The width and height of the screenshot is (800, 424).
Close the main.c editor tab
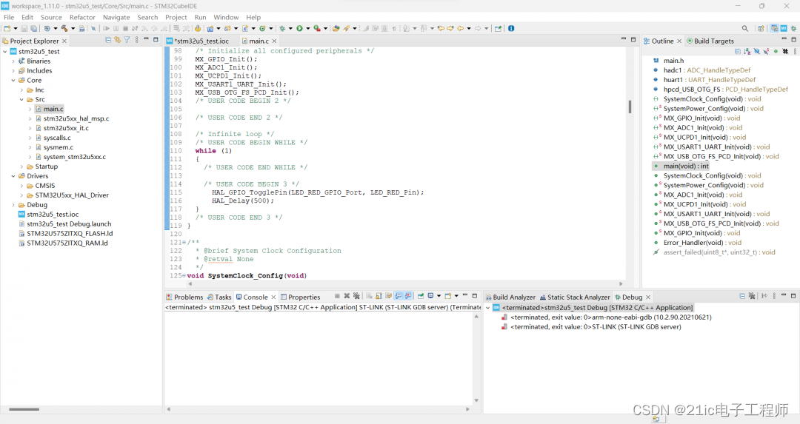(275, 41)
